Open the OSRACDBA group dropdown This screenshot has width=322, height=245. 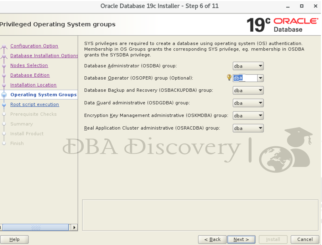point(248,128)
